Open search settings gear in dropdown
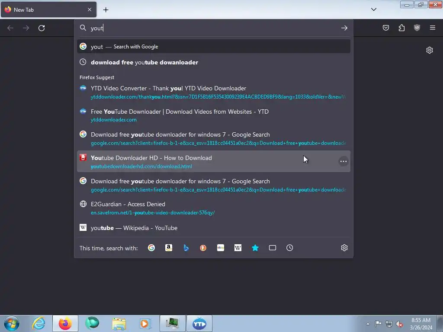Viewport: 443px width, 332px height. click(344, 248)
